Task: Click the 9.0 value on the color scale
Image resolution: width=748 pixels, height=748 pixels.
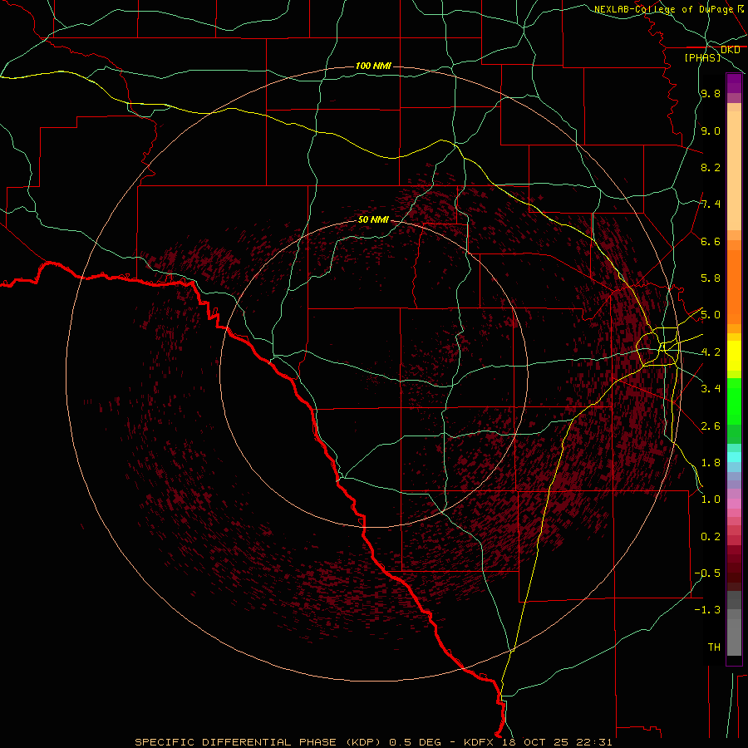Action: tap(711, 130)
